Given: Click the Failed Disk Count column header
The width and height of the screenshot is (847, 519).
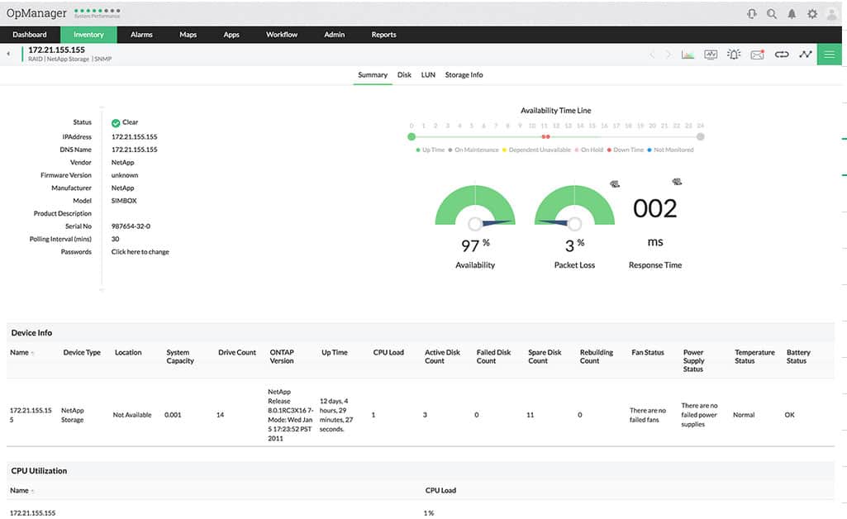Looking at the screenshot, I should pyautogui.click(x=493, y=357).
